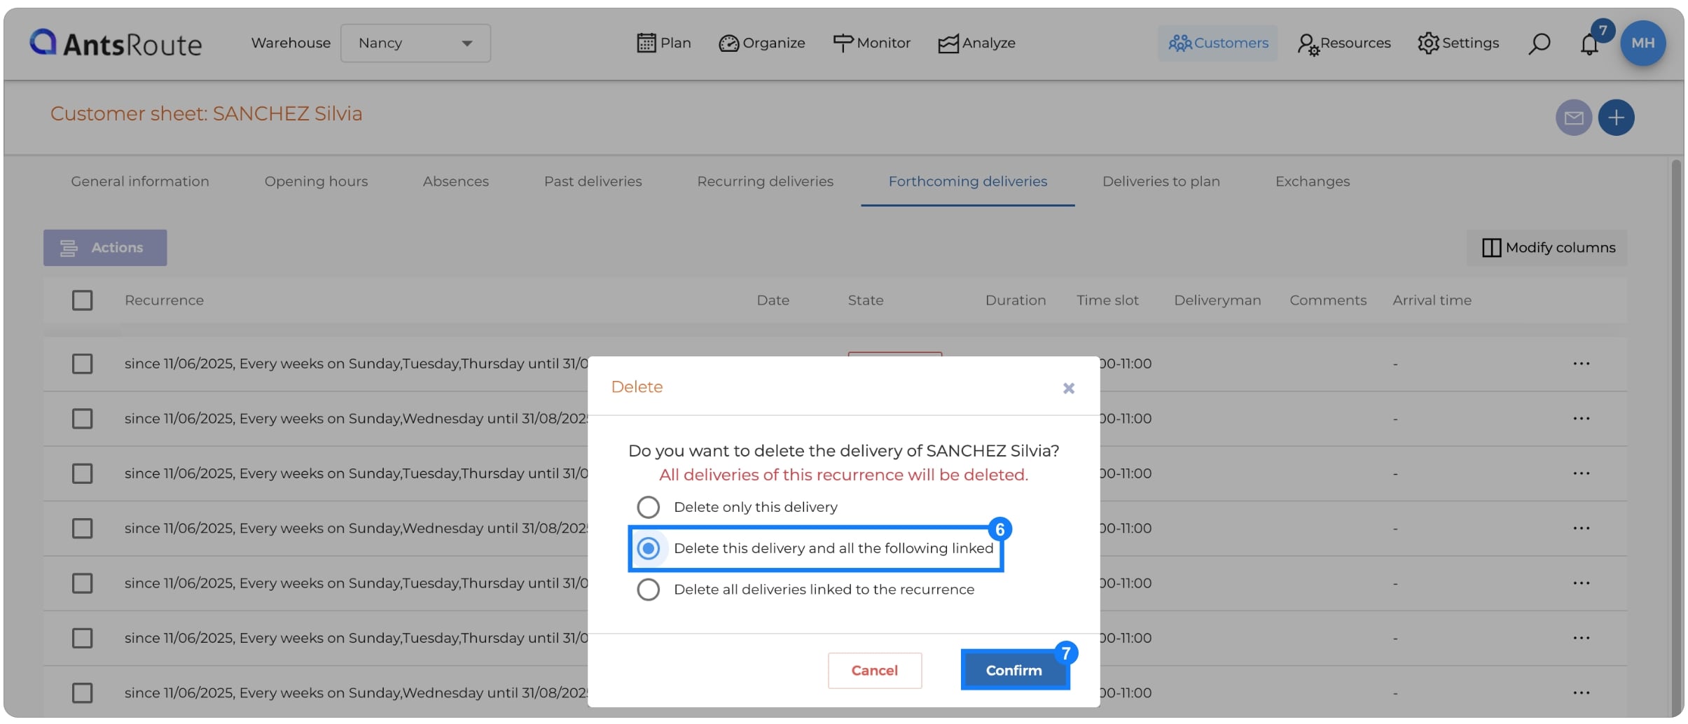Close the Delete dialog with X
Screen dimensions: 1688x724
tap(1068, 388)
